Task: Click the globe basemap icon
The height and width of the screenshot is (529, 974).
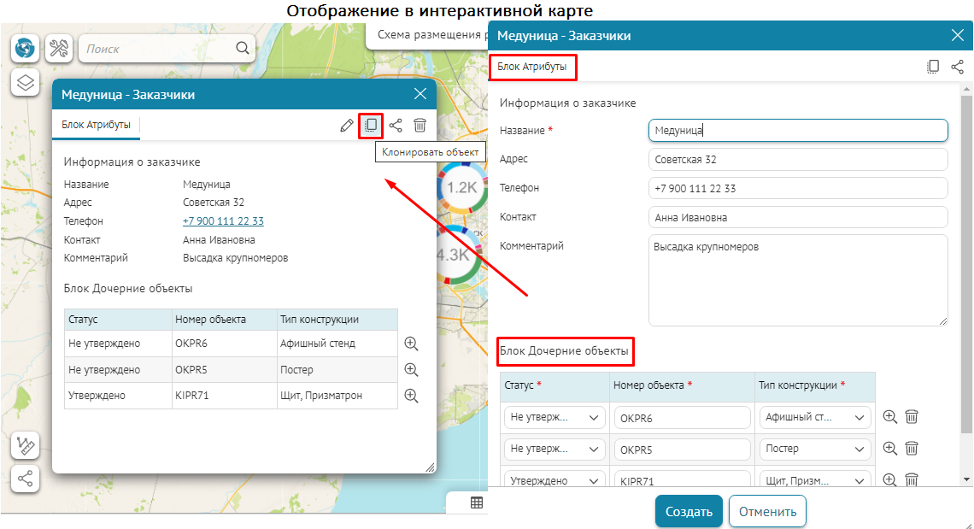Action: point(25,49)
